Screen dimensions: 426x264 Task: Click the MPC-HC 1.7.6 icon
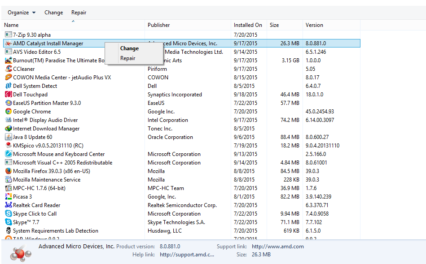pyautogui.click(x=9, y=188)
